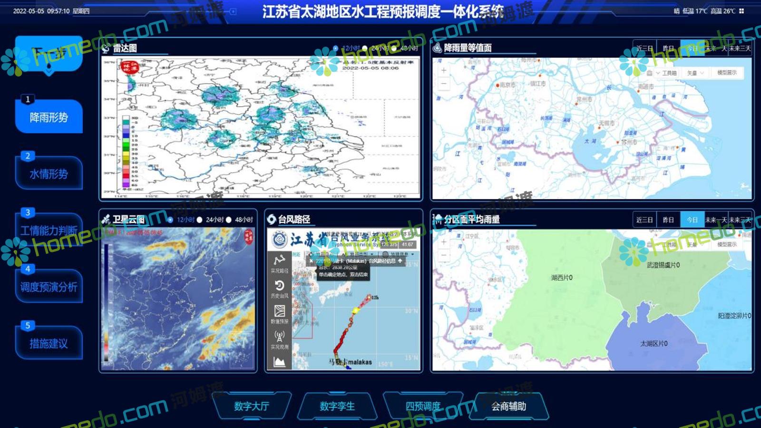
Task: Click the 数字孪生 bottom button
Action: [337, 406]
